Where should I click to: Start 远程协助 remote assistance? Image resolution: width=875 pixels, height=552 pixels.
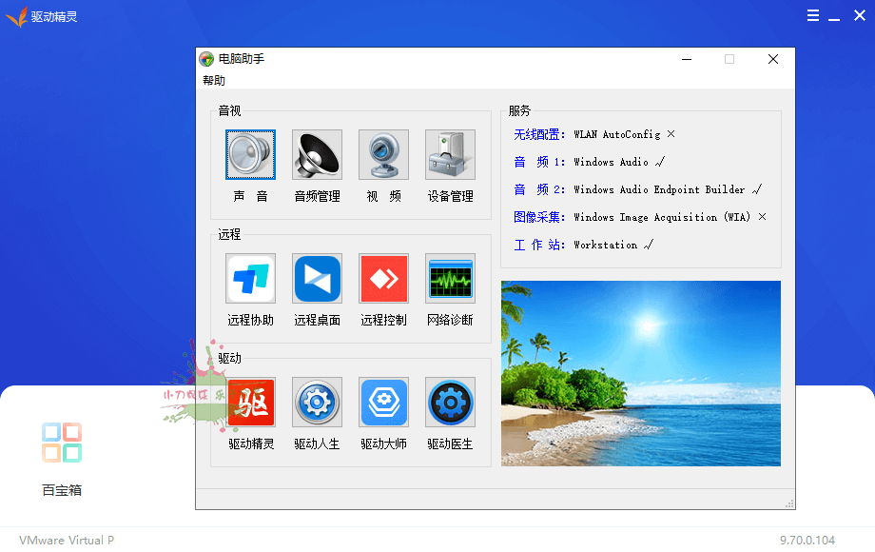click(250, 279)
